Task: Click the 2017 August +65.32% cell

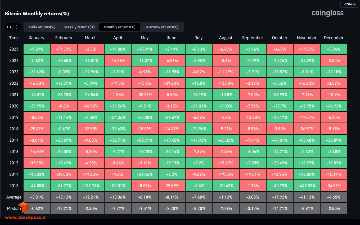Action: (x=226, y=140)
